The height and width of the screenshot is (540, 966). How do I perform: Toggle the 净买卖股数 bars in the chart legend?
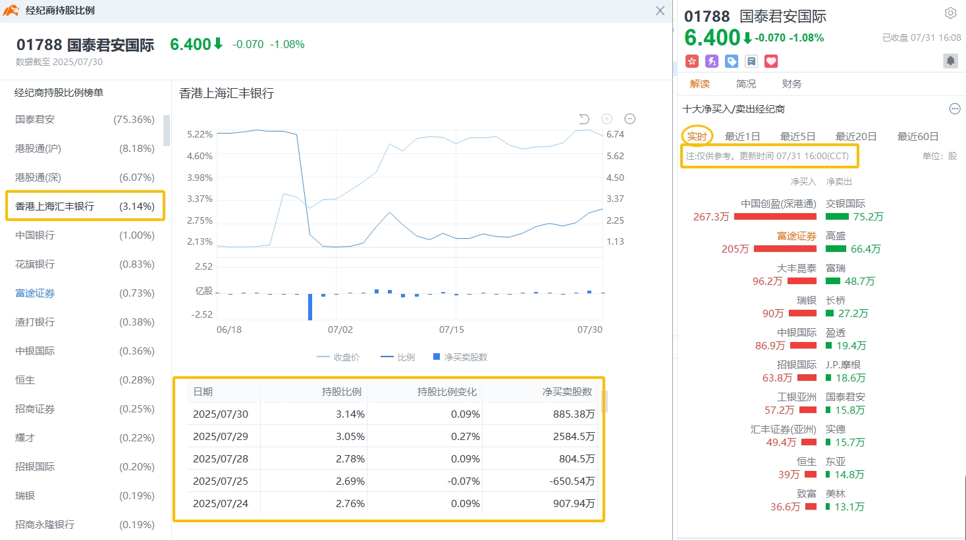460,357
